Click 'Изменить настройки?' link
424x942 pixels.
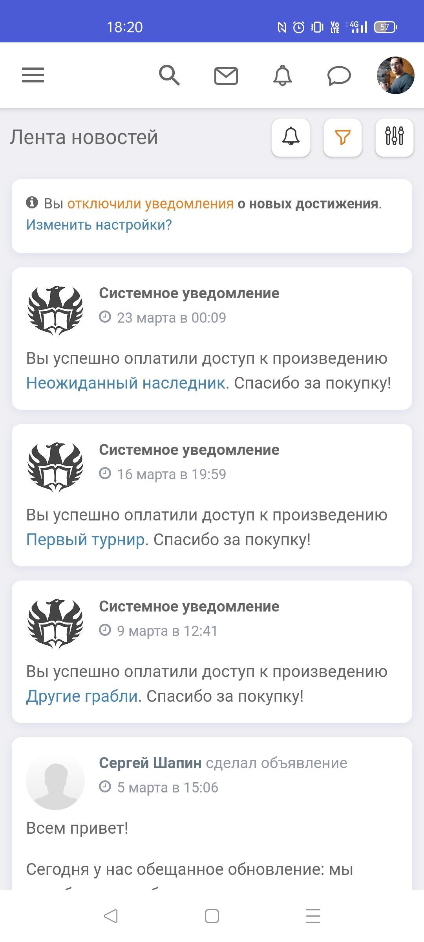pyautogui.click(x=99, y=225)
